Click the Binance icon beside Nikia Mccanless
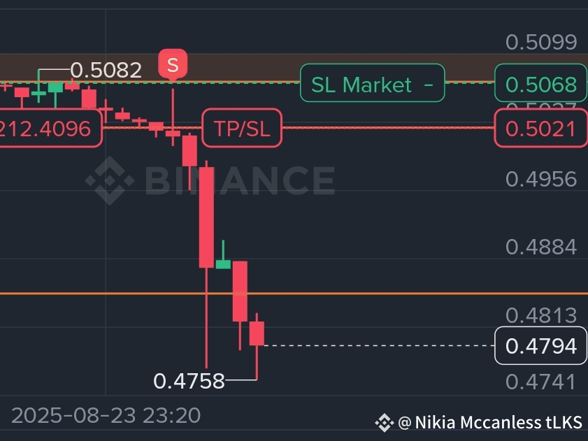Viewport: 588px width, 441px height. point(384,423)
